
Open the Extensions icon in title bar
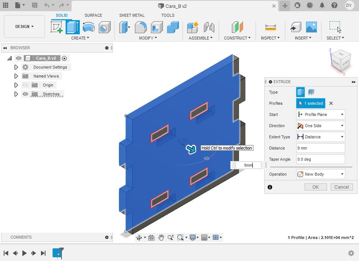(x=297, y=5)
